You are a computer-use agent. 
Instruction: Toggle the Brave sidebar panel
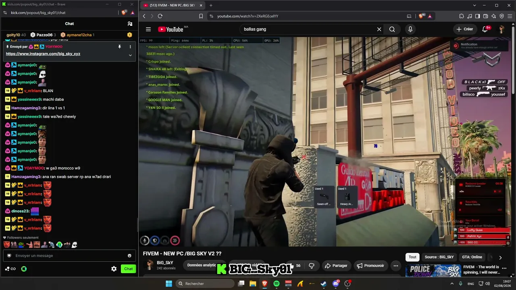[x=478, y=16]
